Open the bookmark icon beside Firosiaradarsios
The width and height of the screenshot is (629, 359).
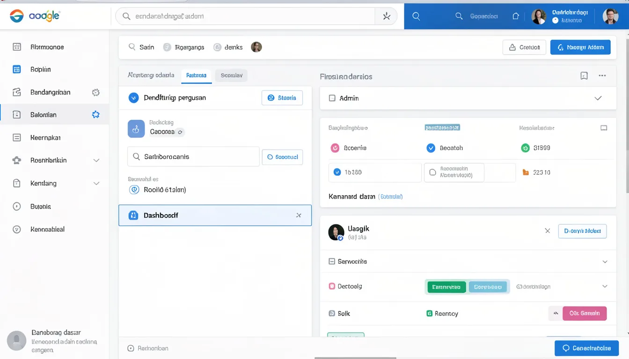[x=584, y=76]
